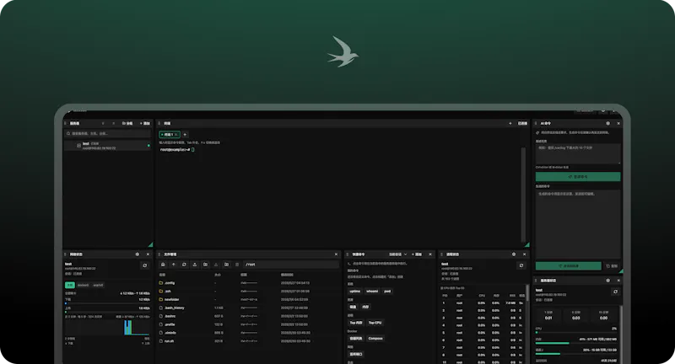Open AI command panel settings gear
This screenshot has width=675, height=364.
(x=607, y=123)
